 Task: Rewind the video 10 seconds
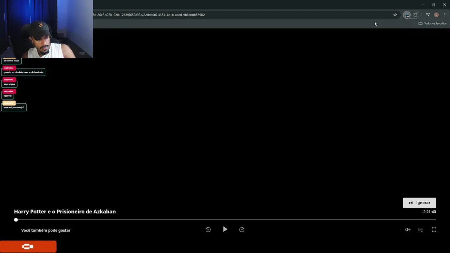[x=208, y=229]
